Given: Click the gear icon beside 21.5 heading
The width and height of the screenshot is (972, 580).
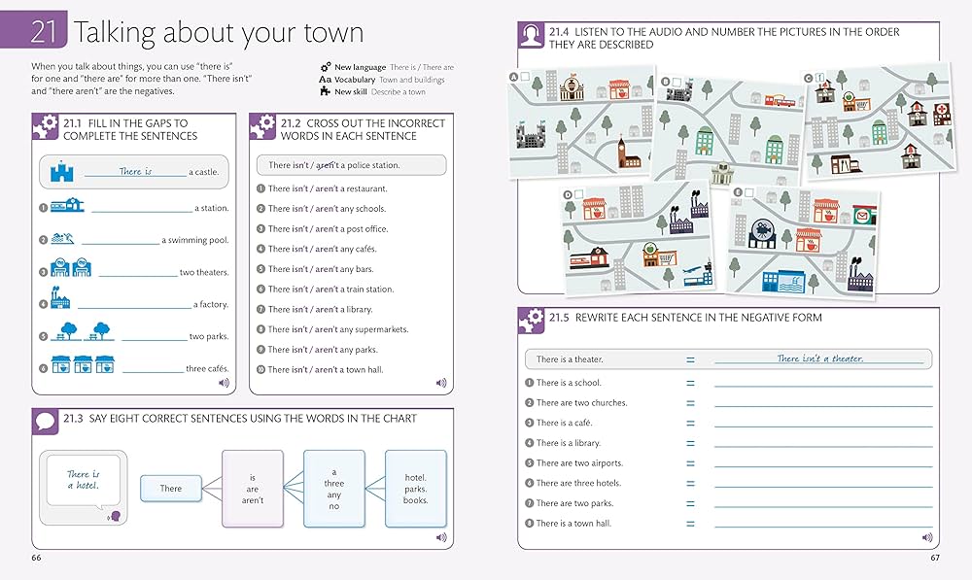Looking at the screenshot, I should 532,321.
